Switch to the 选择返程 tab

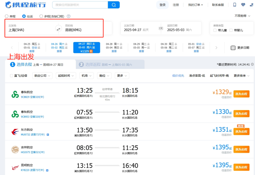[x=110, y=65]
